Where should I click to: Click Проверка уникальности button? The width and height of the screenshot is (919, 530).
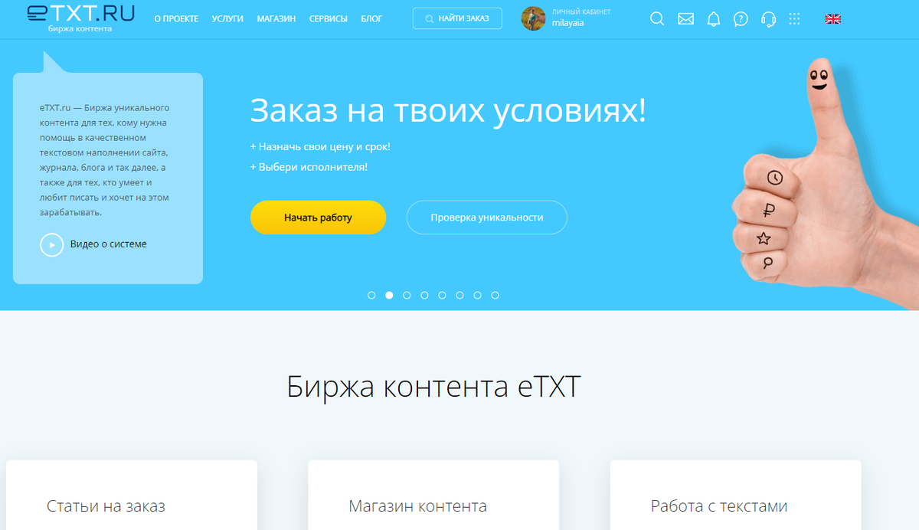point(486,218)
